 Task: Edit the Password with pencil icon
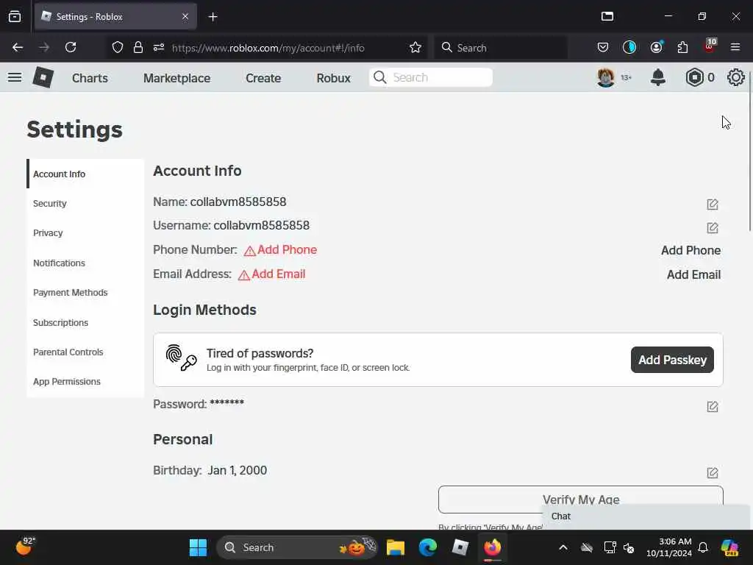pos(712,406)
